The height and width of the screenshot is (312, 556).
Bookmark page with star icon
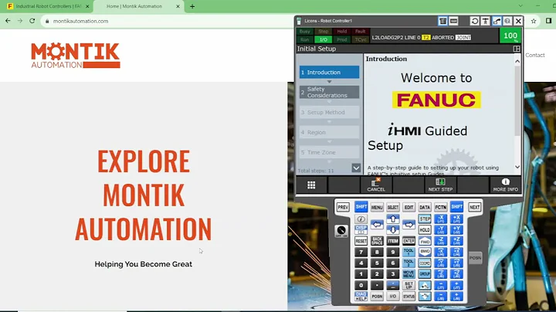pos(534,21)
